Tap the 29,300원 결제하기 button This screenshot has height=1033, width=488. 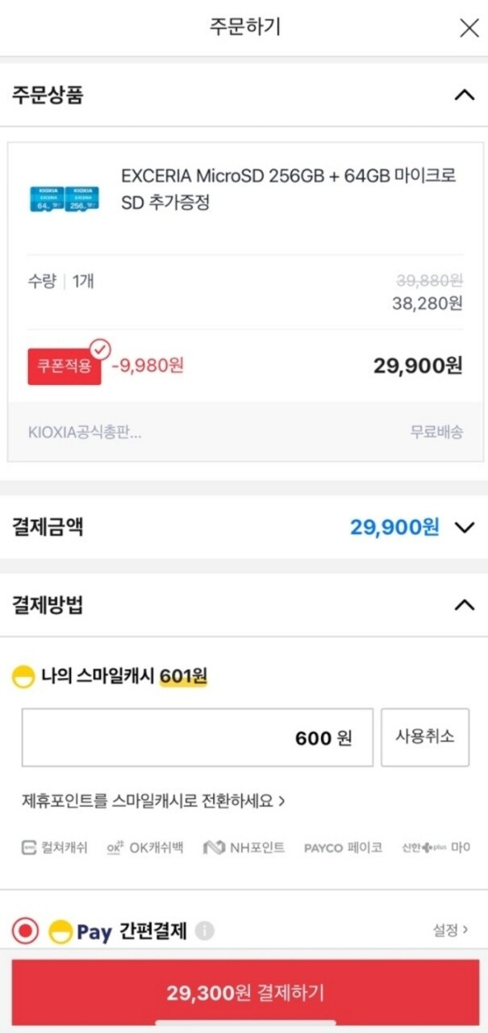244,993
